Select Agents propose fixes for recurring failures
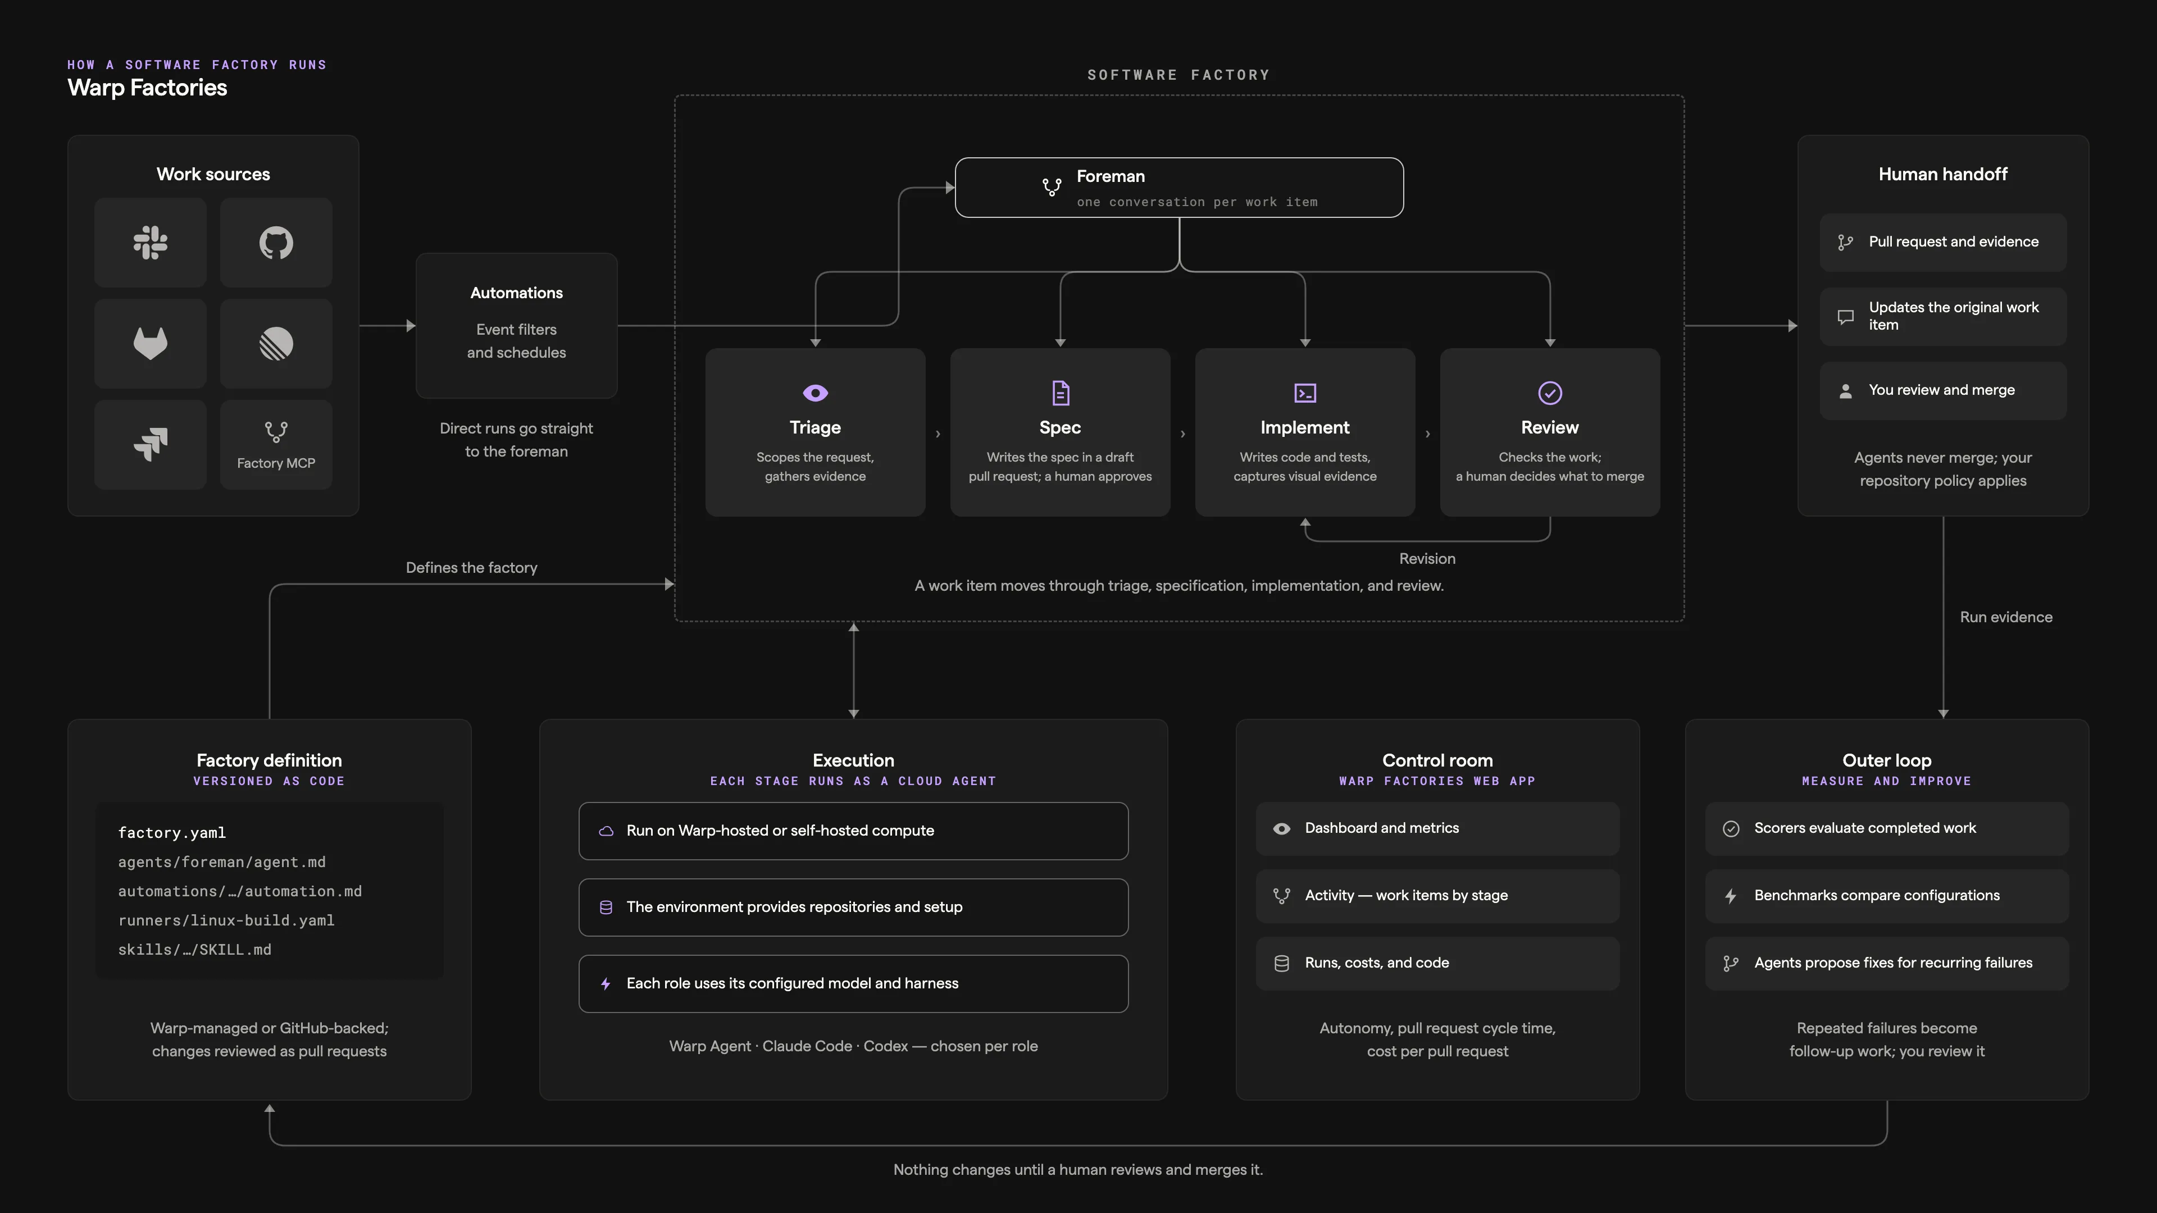The width and height of the screenshot is (2157, 1213). 1887,964
